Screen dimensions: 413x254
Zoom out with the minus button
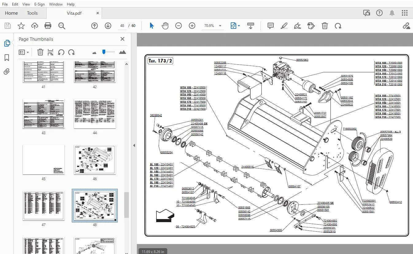click(x=179, y=26)
